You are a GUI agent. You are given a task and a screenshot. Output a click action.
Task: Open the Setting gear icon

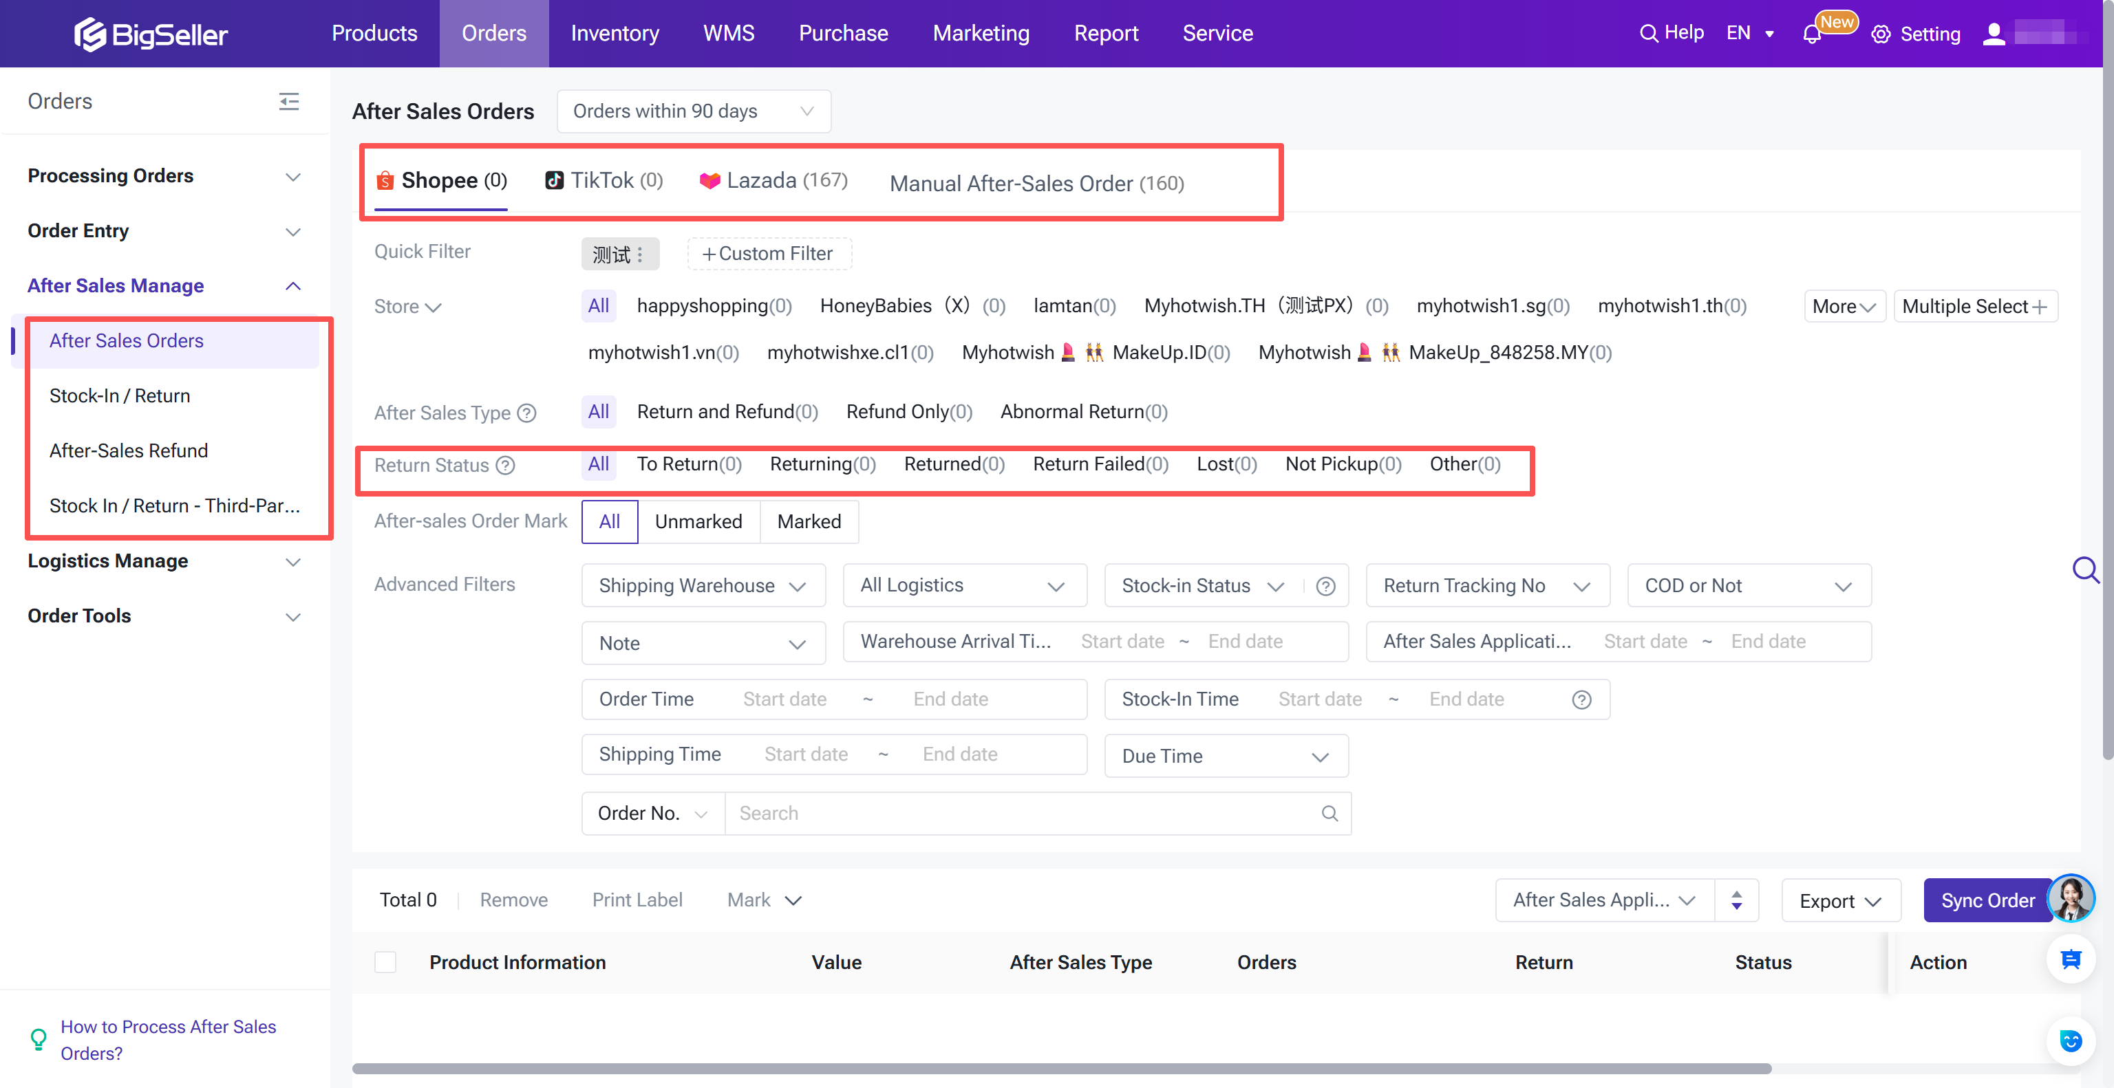pyautogui.click(x=1881, y=34)
